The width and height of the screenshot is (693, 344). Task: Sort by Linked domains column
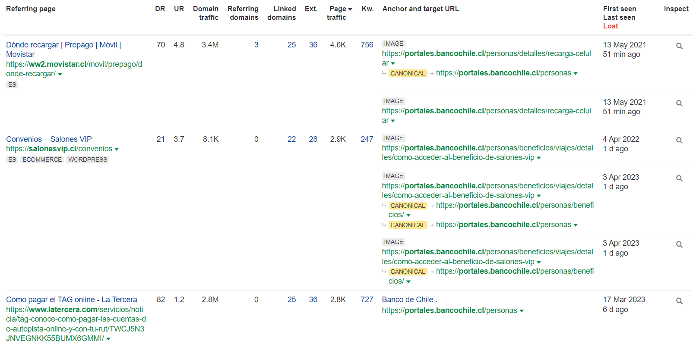[x=282, y=13]
